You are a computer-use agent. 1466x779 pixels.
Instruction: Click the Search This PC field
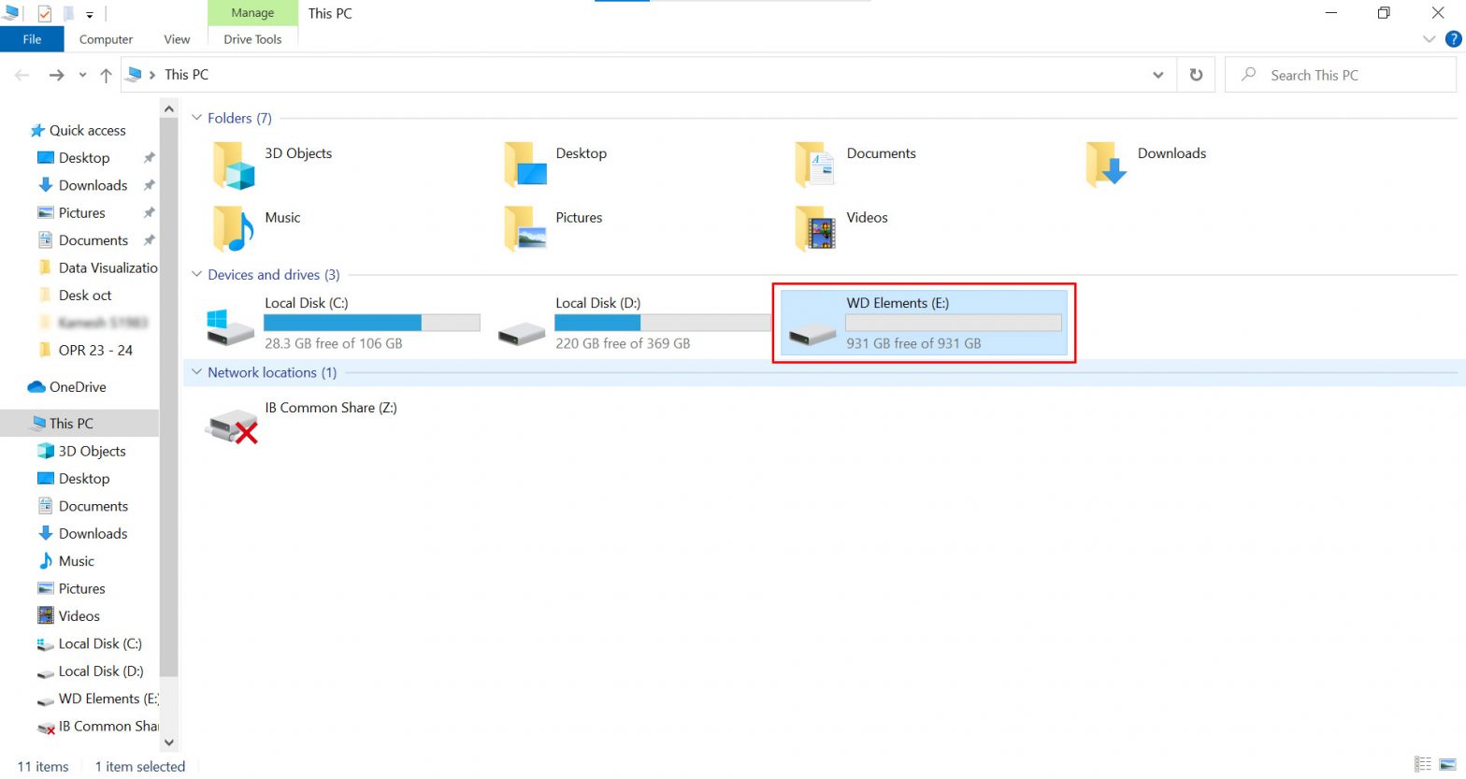1341,75
